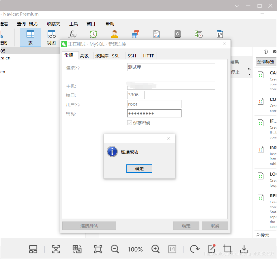Click the username field showing root

154,104
